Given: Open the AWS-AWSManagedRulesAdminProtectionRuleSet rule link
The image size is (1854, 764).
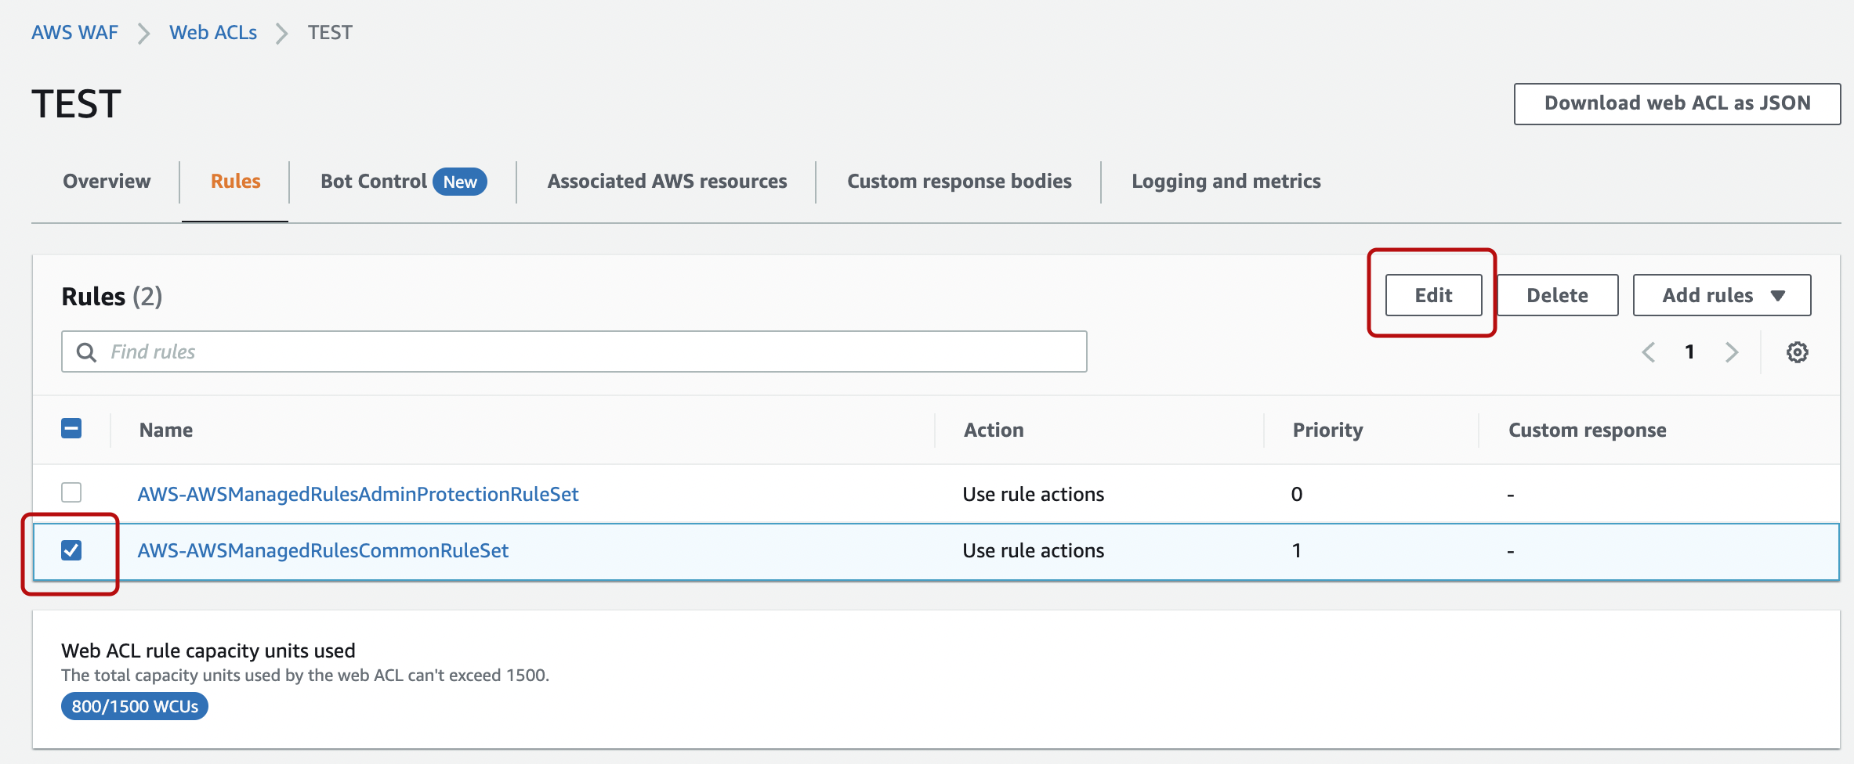Looking at the screenshot, I should click(x=358, y=494).
